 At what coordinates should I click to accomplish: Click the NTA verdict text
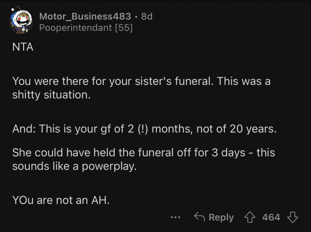tap(23, 48)
